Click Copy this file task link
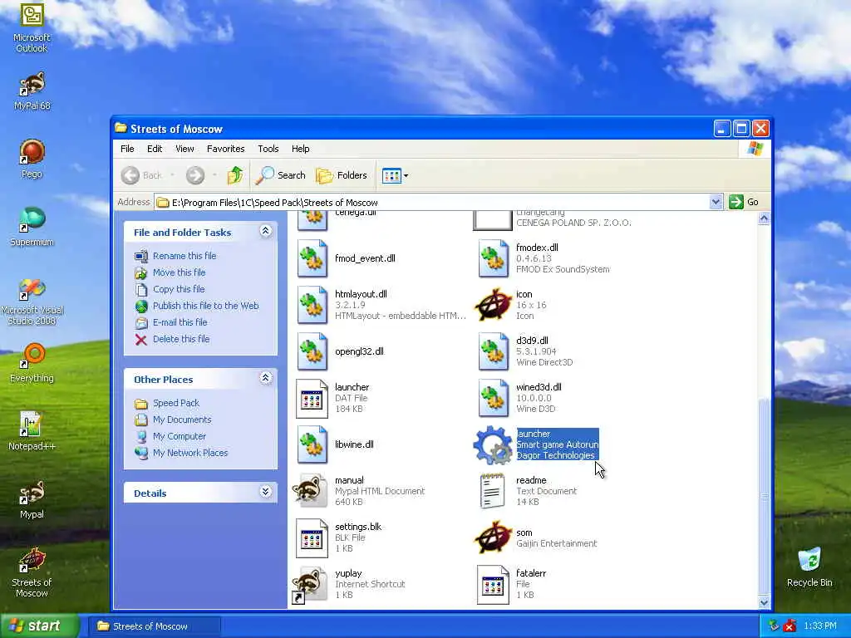The width and height of the screenshot is (851, 638). pyautogui.click(x=179, y=289)
